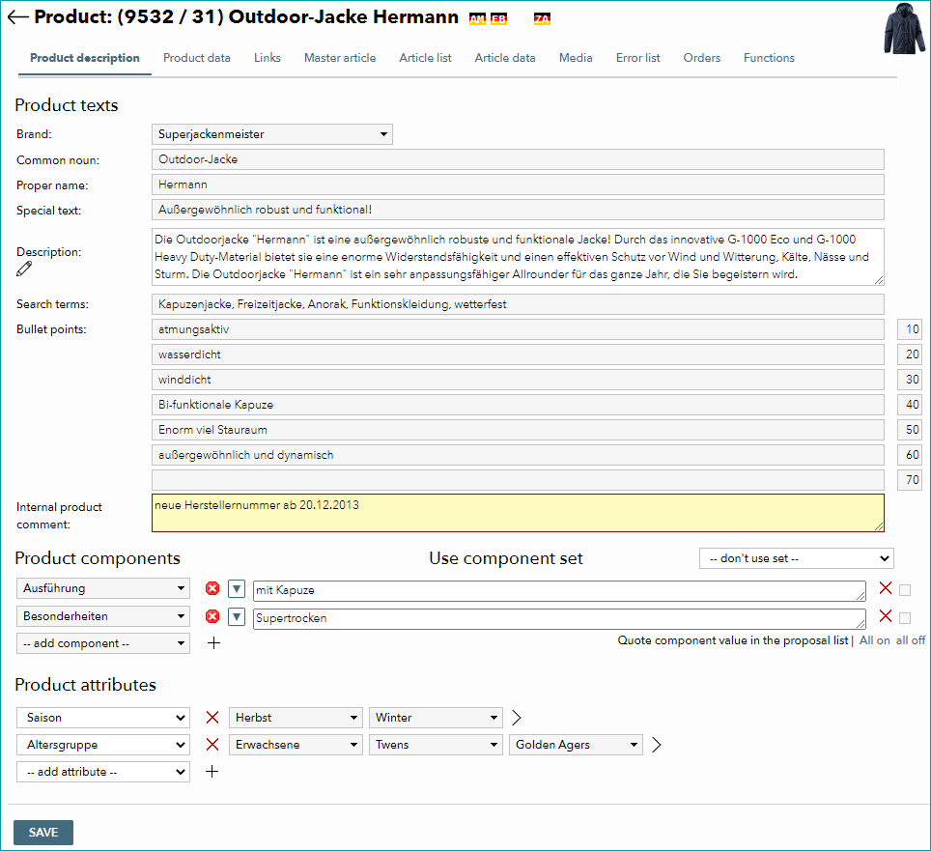Click the bullet point field 'wasserdicht'
Viewport: 931px width, 851px height.
518,355
